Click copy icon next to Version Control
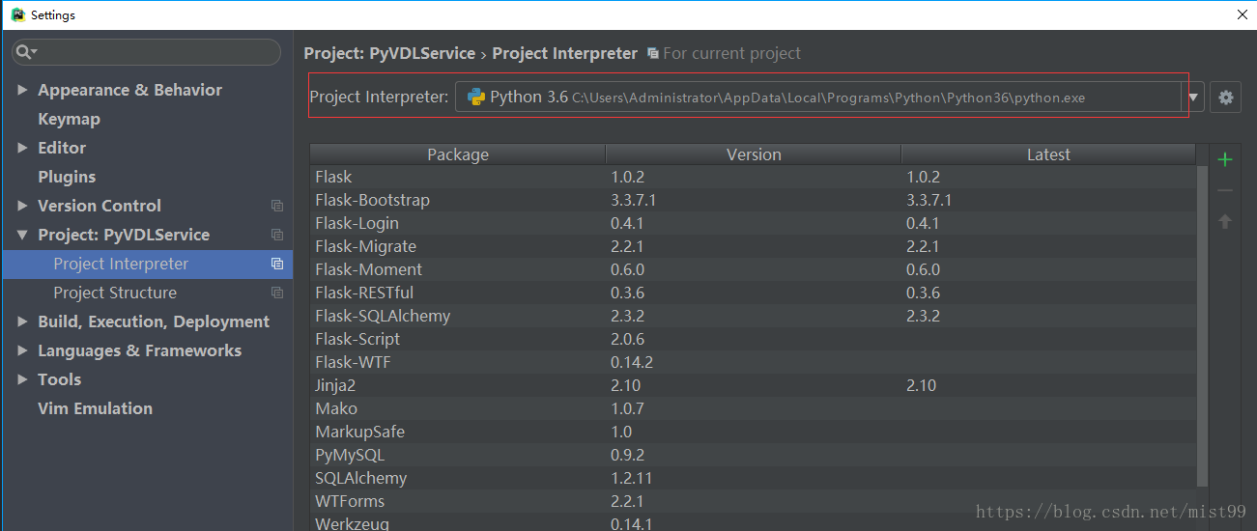The height and width of the screenshot is (531, 1257). click(x=277, y=206)
